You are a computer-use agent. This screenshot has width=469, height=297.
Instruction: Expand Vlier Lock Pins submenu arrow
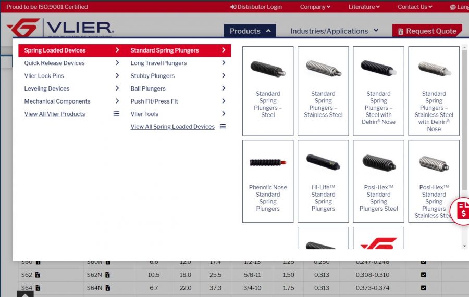tap(117, 75)
